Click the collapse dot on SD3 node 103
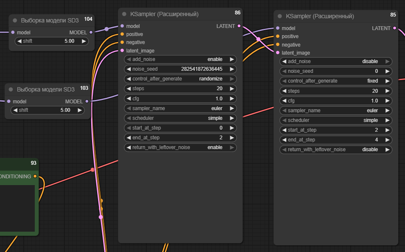 pos(11,89)
